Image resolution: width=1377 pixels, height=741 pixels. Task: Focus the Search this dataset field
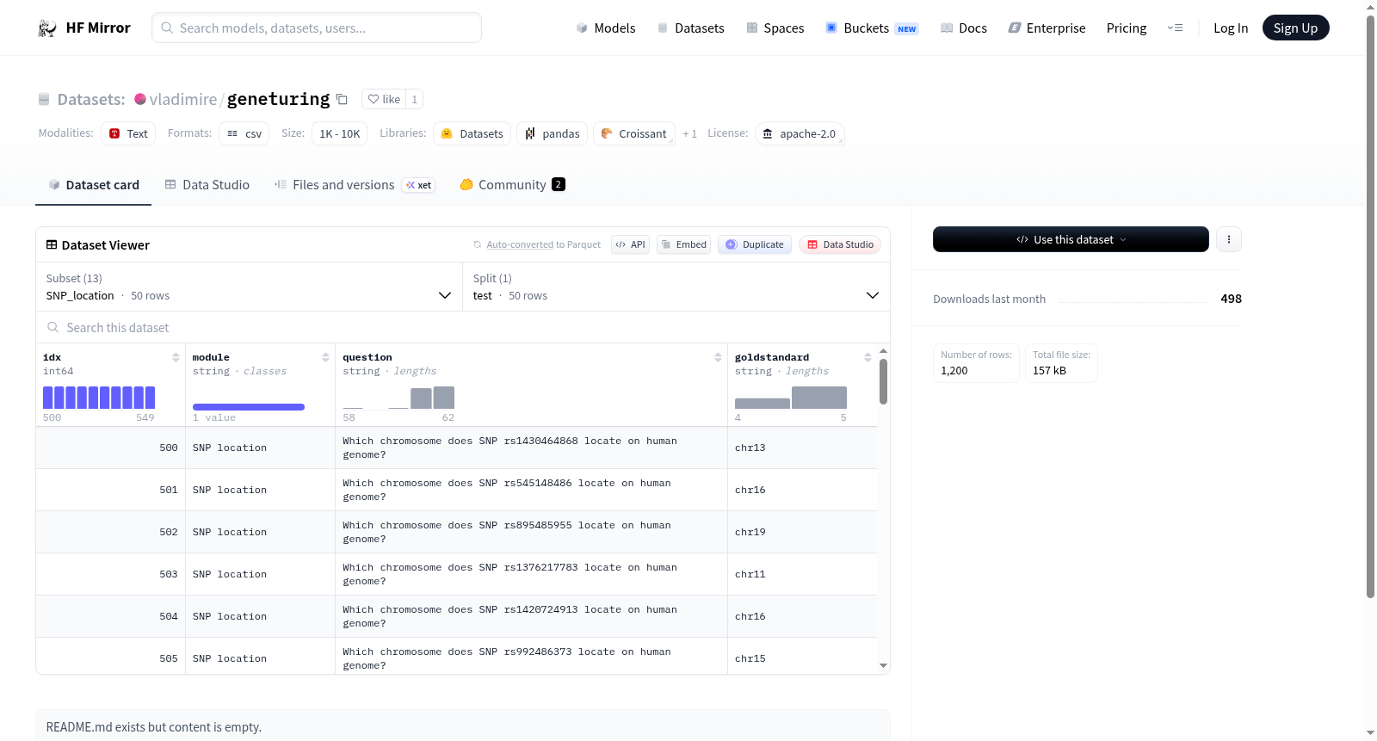[x=463, y=327]
